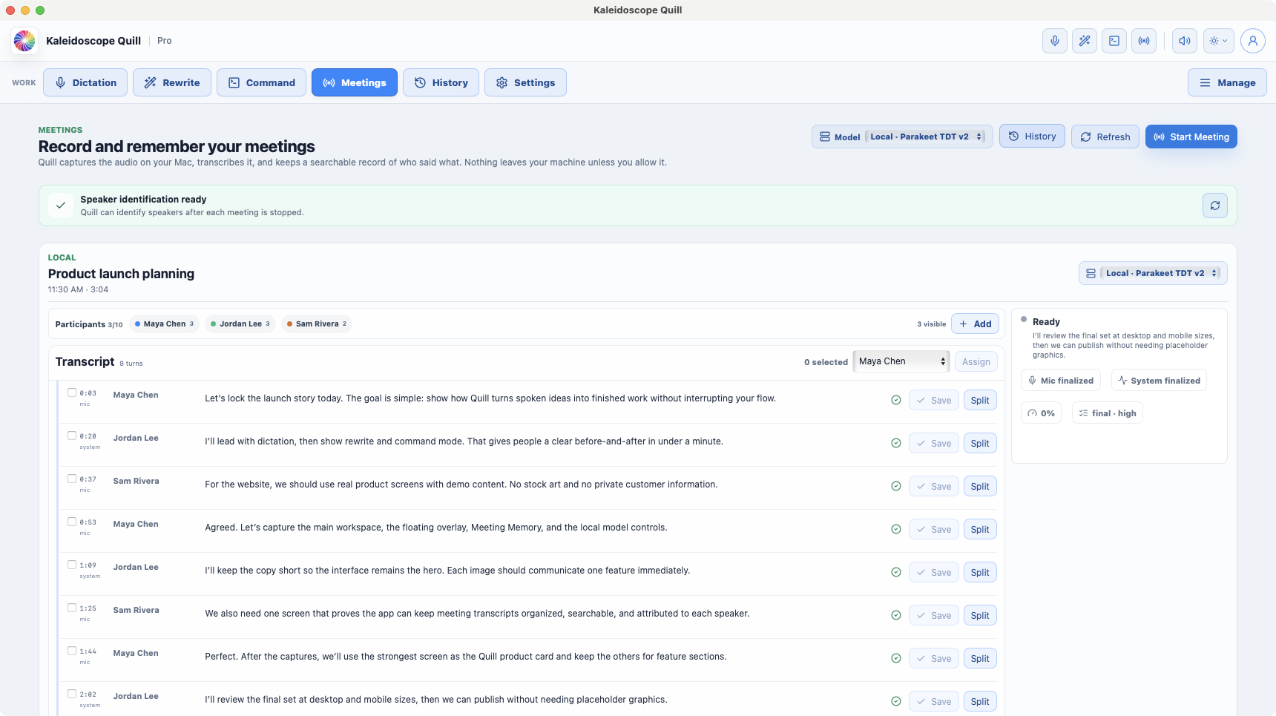Click the checkmark icon beside Speaker identification ready
1276x716 pixels.
tap(61, 206)
